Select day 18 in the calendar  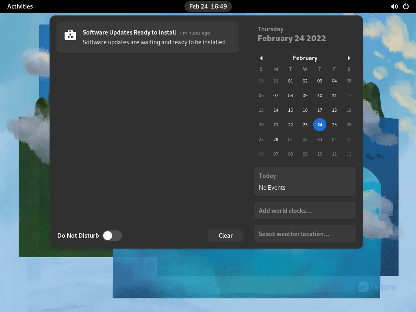[x=334, y=110]
